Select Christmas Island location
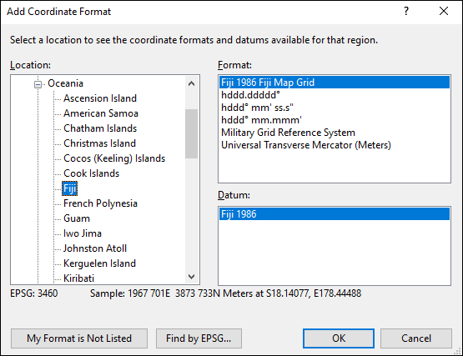This screenshot has width=463, height=356. (x=99, y=143)
